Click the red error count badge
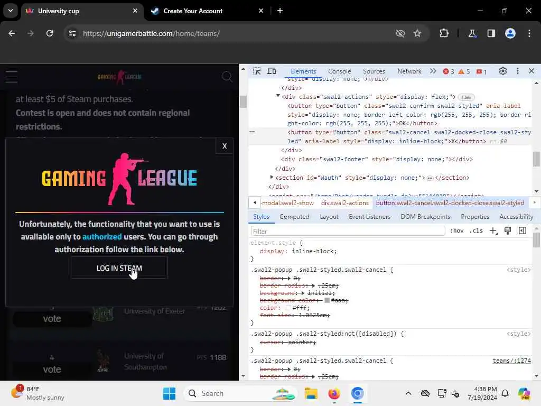The image size is (541, 406). (449, 71)
